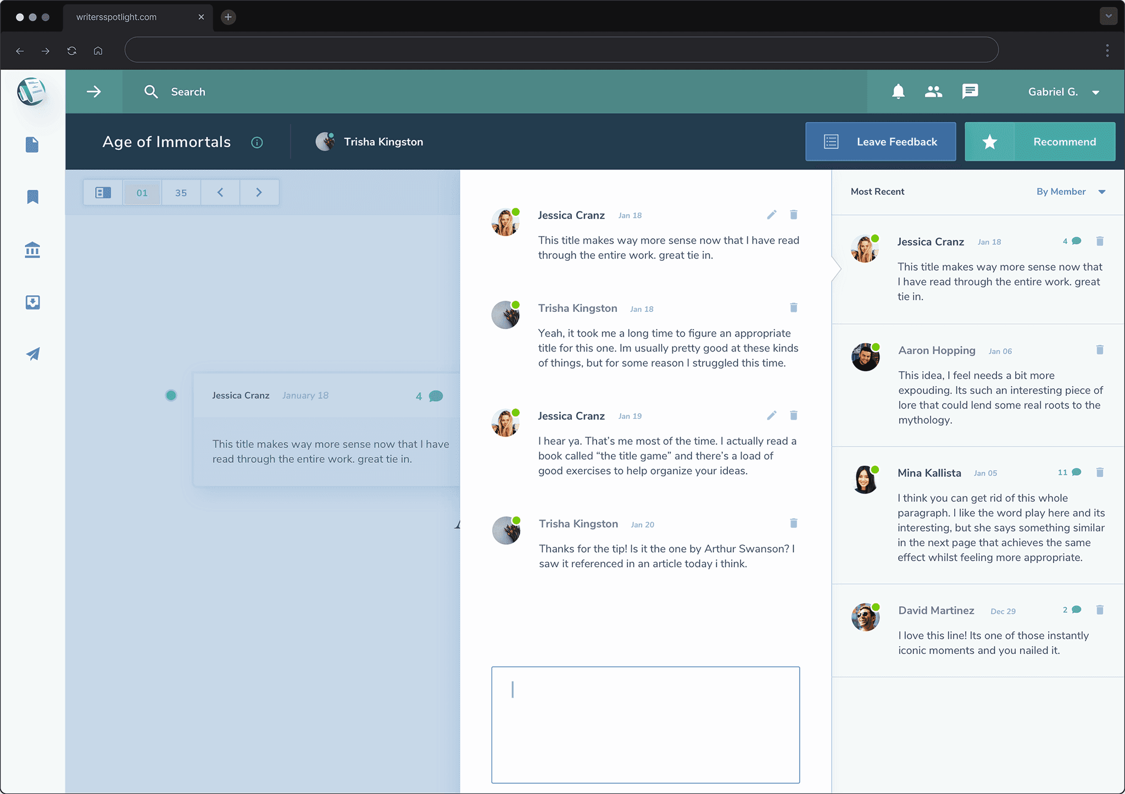Open the Gabriel G. account dropdown
This screenshot has height=794, width=1125.
click(1063, 92)
